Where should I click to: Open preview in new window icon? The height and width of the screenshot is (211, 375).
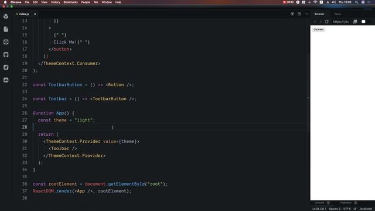click(x=355, y=22)
